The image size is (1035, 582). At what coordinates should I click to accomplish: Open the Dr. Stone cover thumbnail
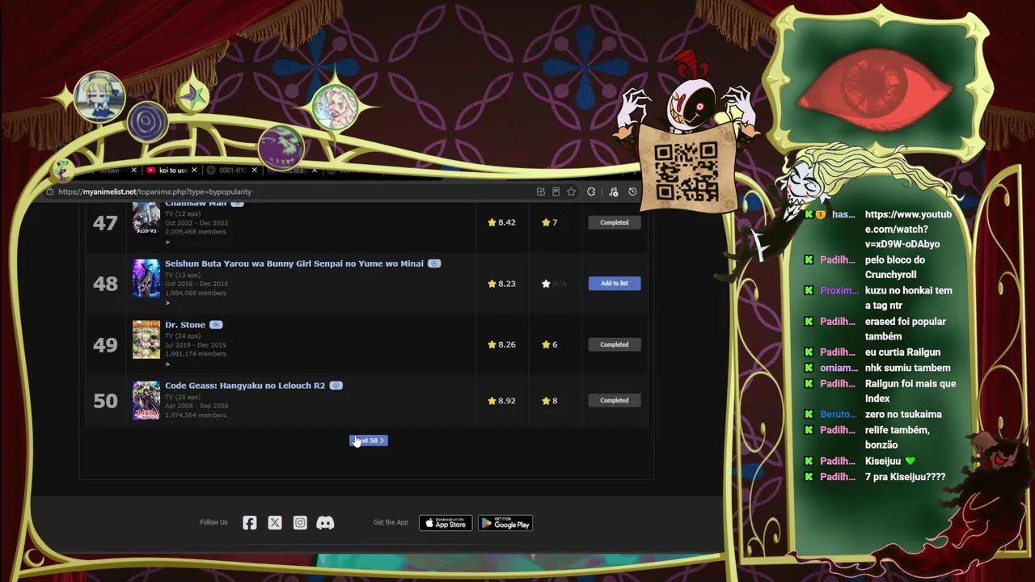click(x=146, y=339)
